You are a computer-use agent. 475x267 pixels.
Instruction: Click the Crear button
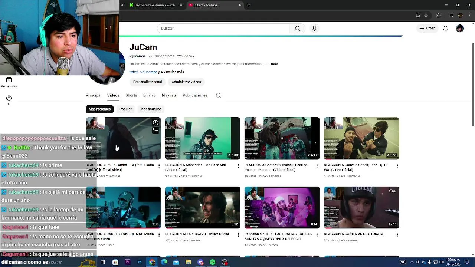427,29
